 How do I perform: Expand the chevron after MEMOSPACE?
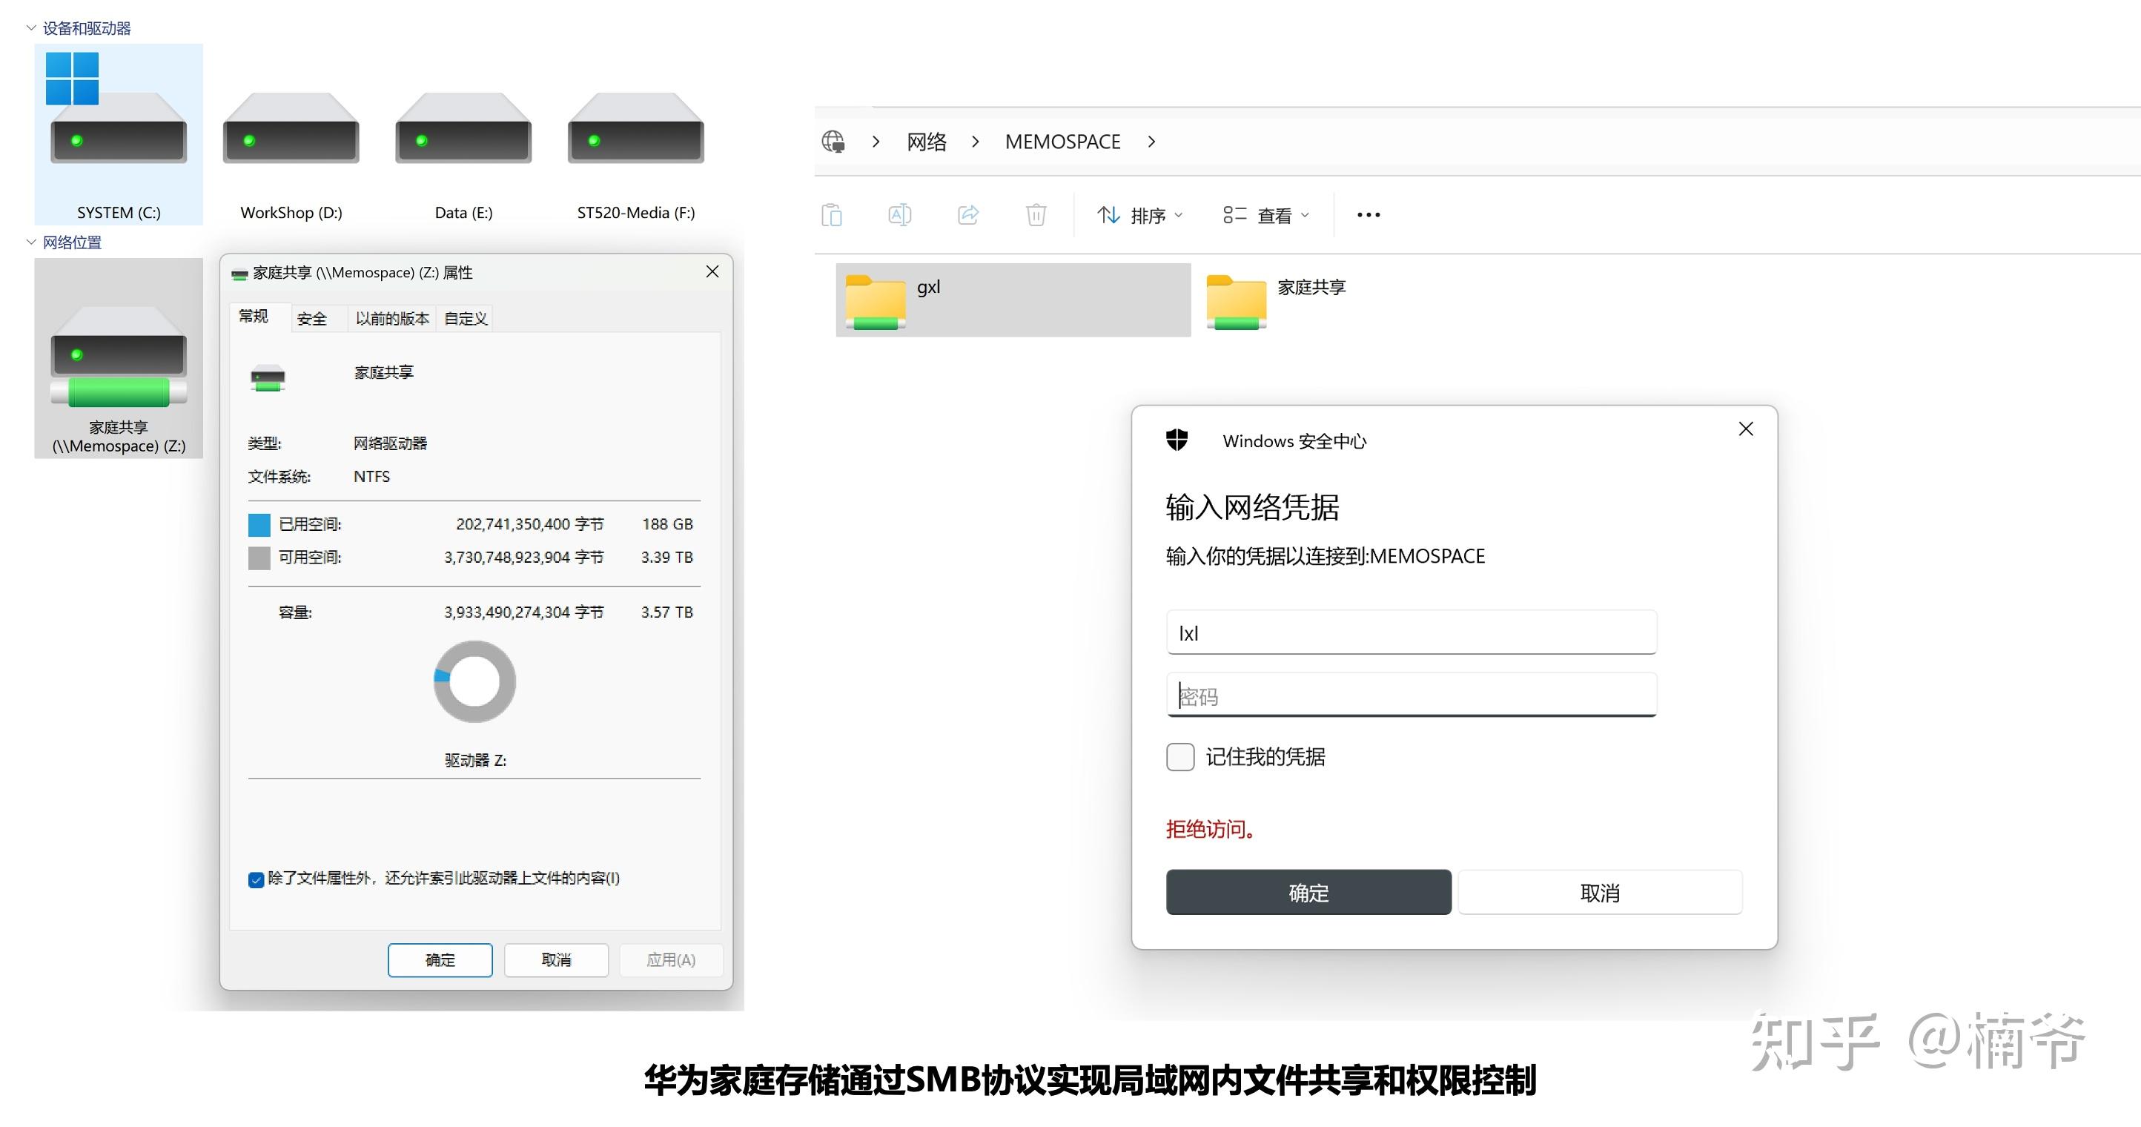(x=1151, y=142)
